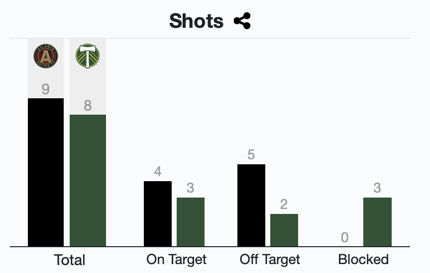Click the value 9 above Total bar
The width and height of the screenshot is (430, 273).
[x=46, y=89]
